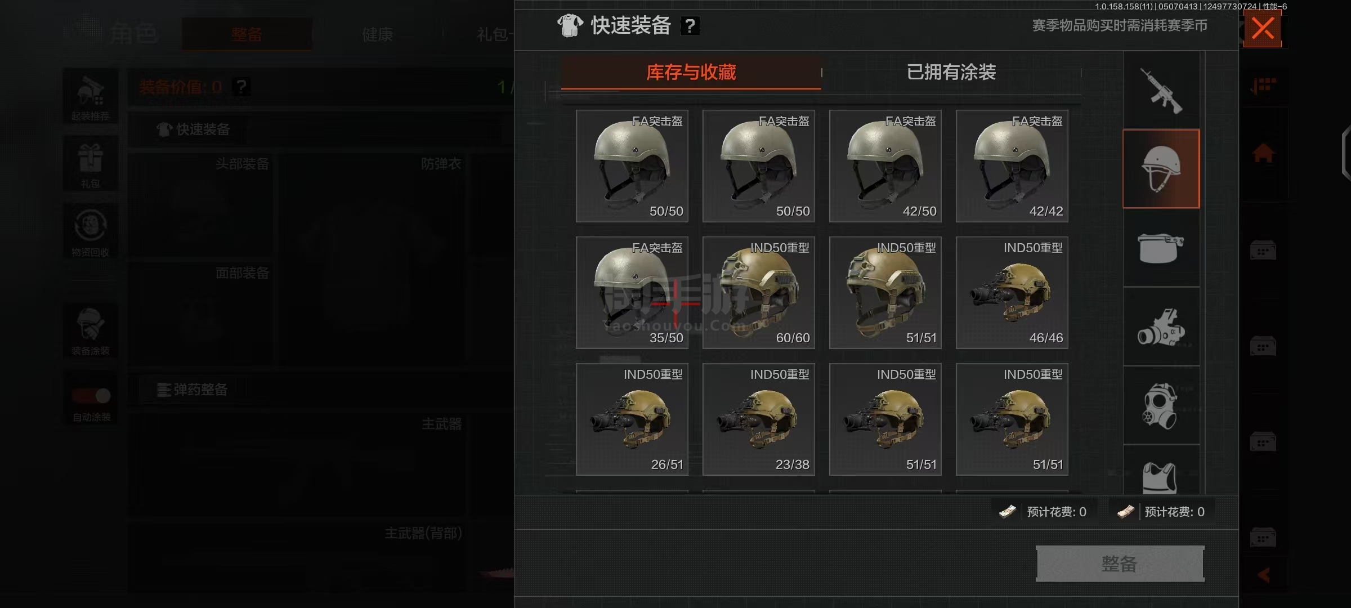The image size is (1351, 608).
Task: Select the rifle weapon category icon
Action: pos(1161,90)
